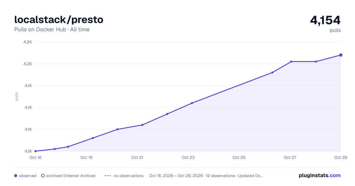The image size is (355, 186).
Task: Click the Oct 21 x-axis label
Action: 137,157
